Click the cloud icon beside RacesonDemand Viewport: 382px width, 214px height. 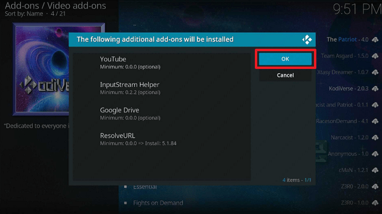[x=375, y=121]
